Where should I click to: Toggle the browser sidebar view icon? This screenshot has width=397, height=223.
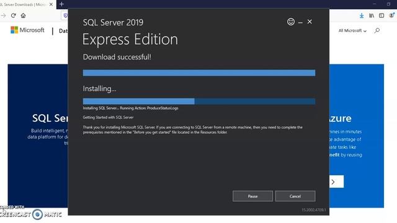[381, 15]
